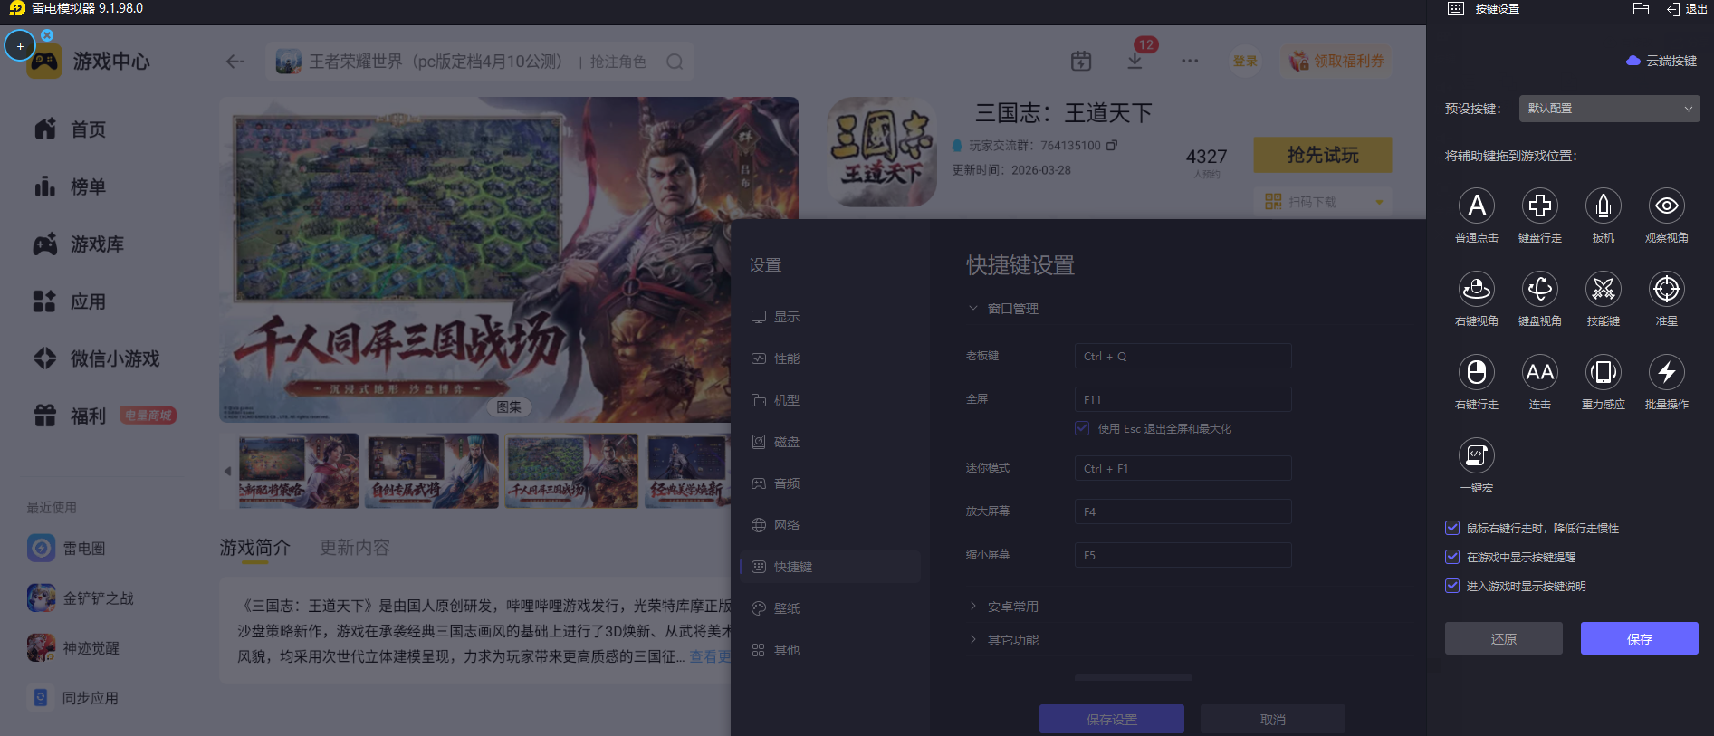Select the 批量操作 batch operation icon
This screenshot has width=1714, height=736.
(x=1667, y=372)
